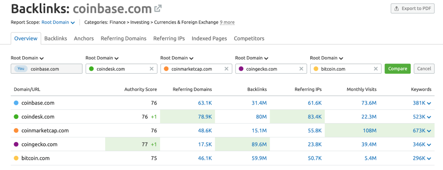Click bitcoin.com in the table's domain column
The width and height of the screenshot is (443, 170).
click(x=36, y=158)
